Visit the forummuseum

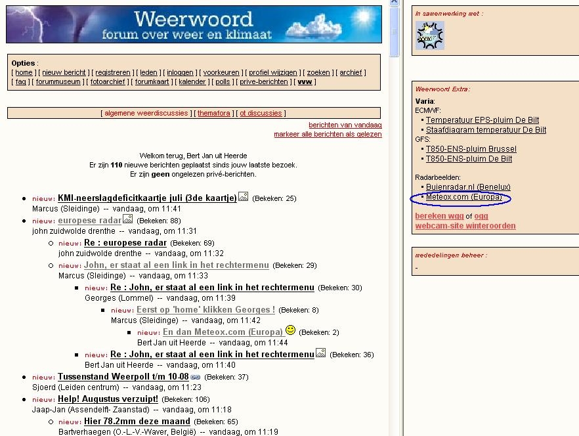pyautogui.click(x=58, y=81)
